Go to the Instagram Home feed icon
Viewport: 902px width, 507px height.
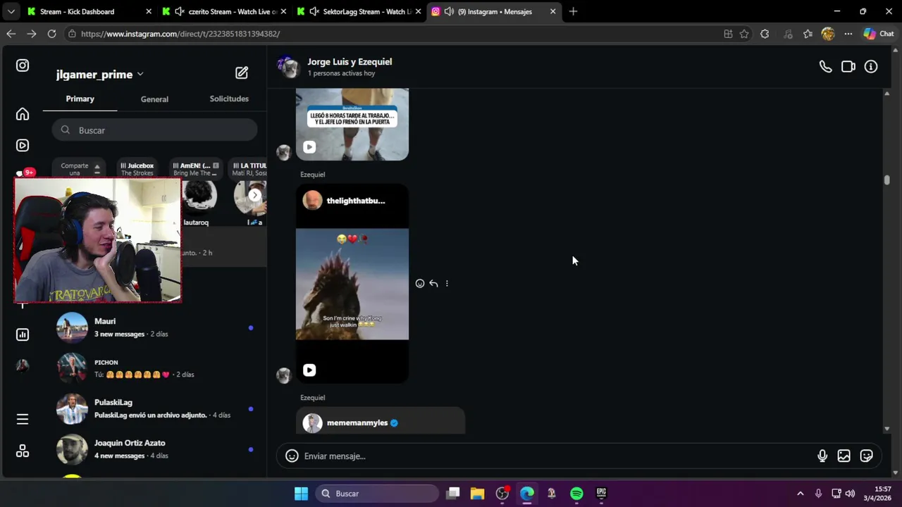click(x=23, y=114)
